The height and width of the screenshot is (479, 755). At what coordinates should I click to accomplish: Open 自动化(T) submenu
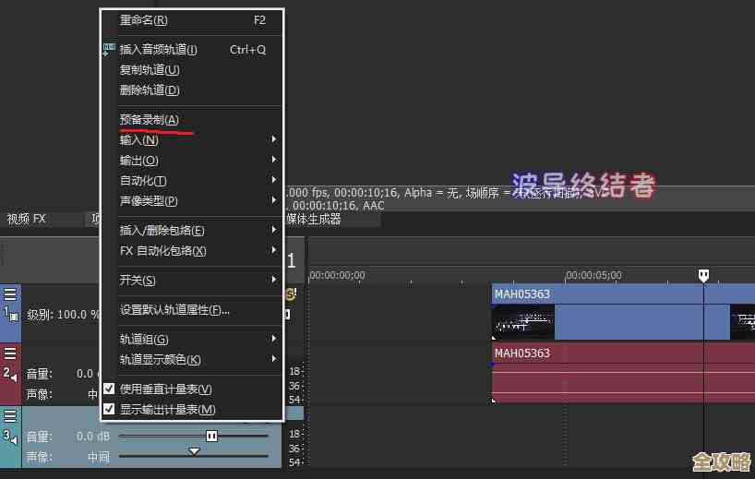pyautogui.click(x=192, y=181)
